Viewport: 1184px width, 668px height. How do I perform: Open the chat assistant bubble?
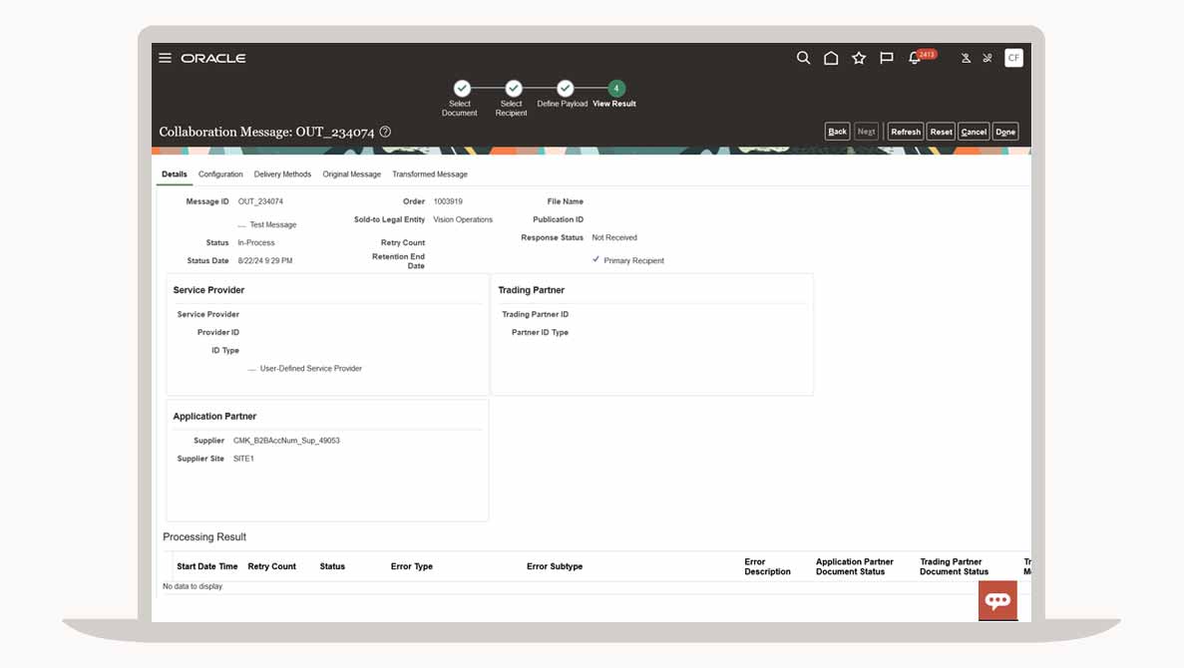(997, 600)
